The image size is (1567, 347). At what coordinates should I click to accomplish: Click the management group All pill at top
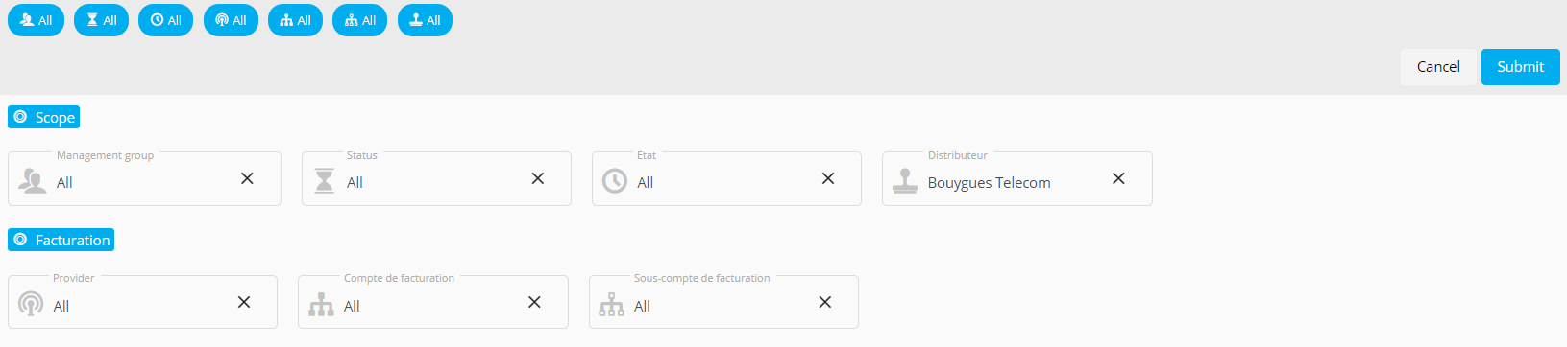[36, 20]
